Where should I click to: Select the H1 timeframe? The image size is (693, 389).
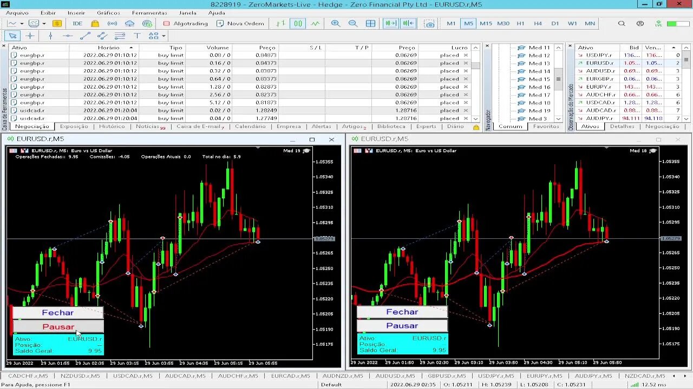coord(520,24)
